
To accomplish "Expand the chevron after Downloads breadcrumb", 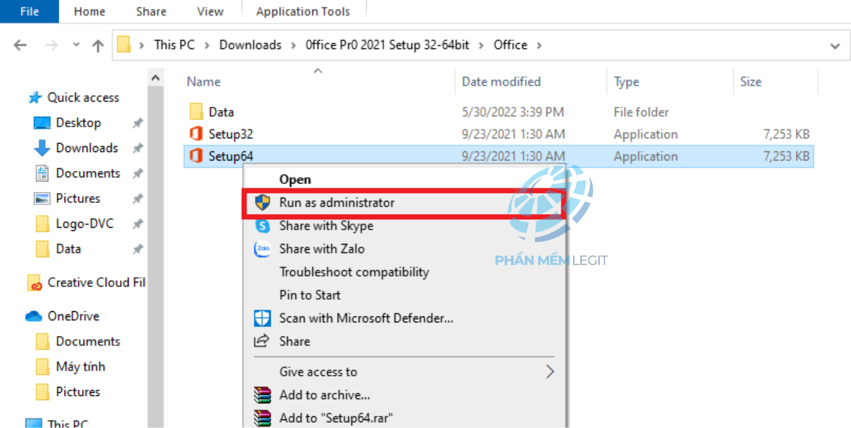I will [x=293, y=45].
